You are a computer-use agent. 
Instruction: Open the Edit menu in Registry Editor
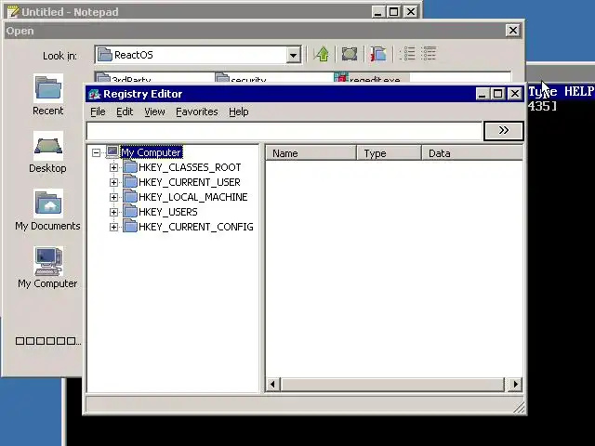pyautogui.click(x=125, y=111)
